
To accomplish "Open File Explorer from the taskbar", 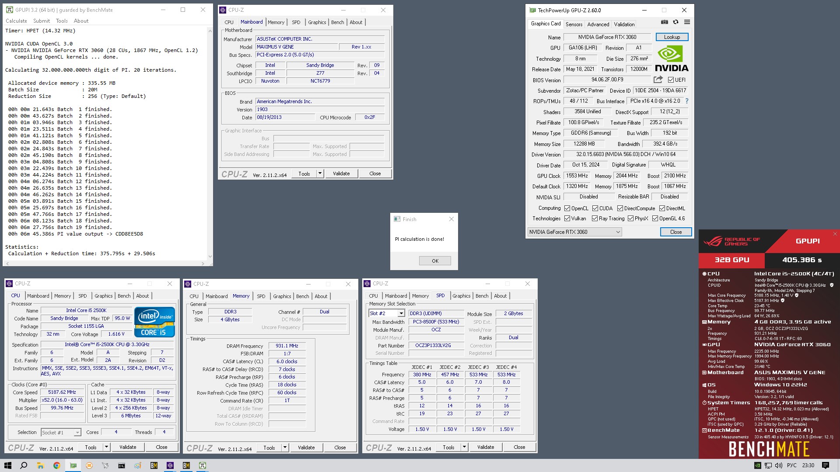I will click(x=40, y=465).
